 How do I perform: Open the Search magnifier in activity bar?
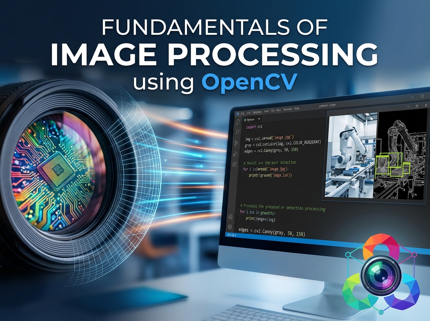(237, 132)
